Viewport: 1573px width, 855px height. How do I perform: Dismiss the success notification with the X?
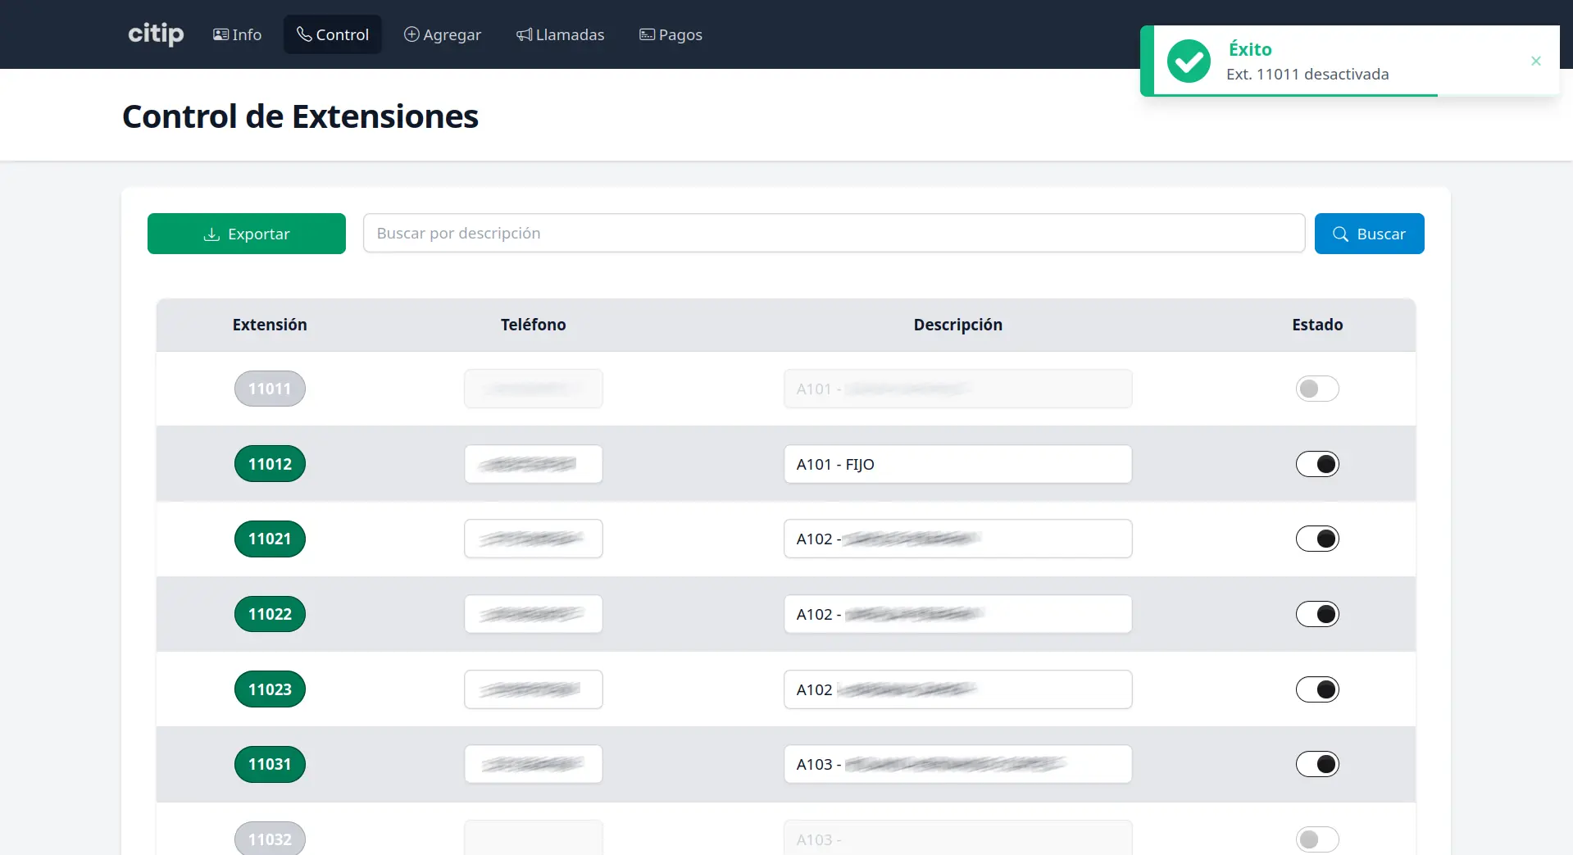[x=1535, y=61]
